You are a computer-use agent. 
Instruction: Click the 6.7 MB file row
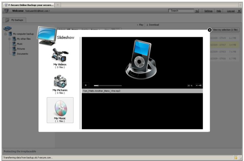(x=225, y=58)
